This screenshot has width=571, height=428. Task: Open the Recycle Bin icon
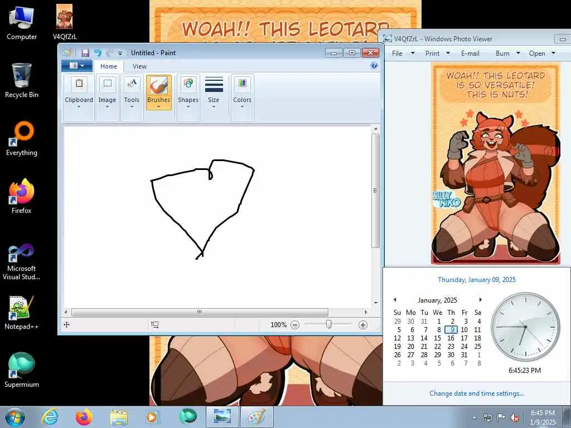click(x=22, y=80)
